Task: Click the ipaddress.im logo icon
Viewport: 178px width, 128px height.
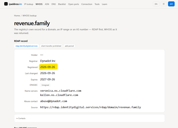Action: point(6,4)
